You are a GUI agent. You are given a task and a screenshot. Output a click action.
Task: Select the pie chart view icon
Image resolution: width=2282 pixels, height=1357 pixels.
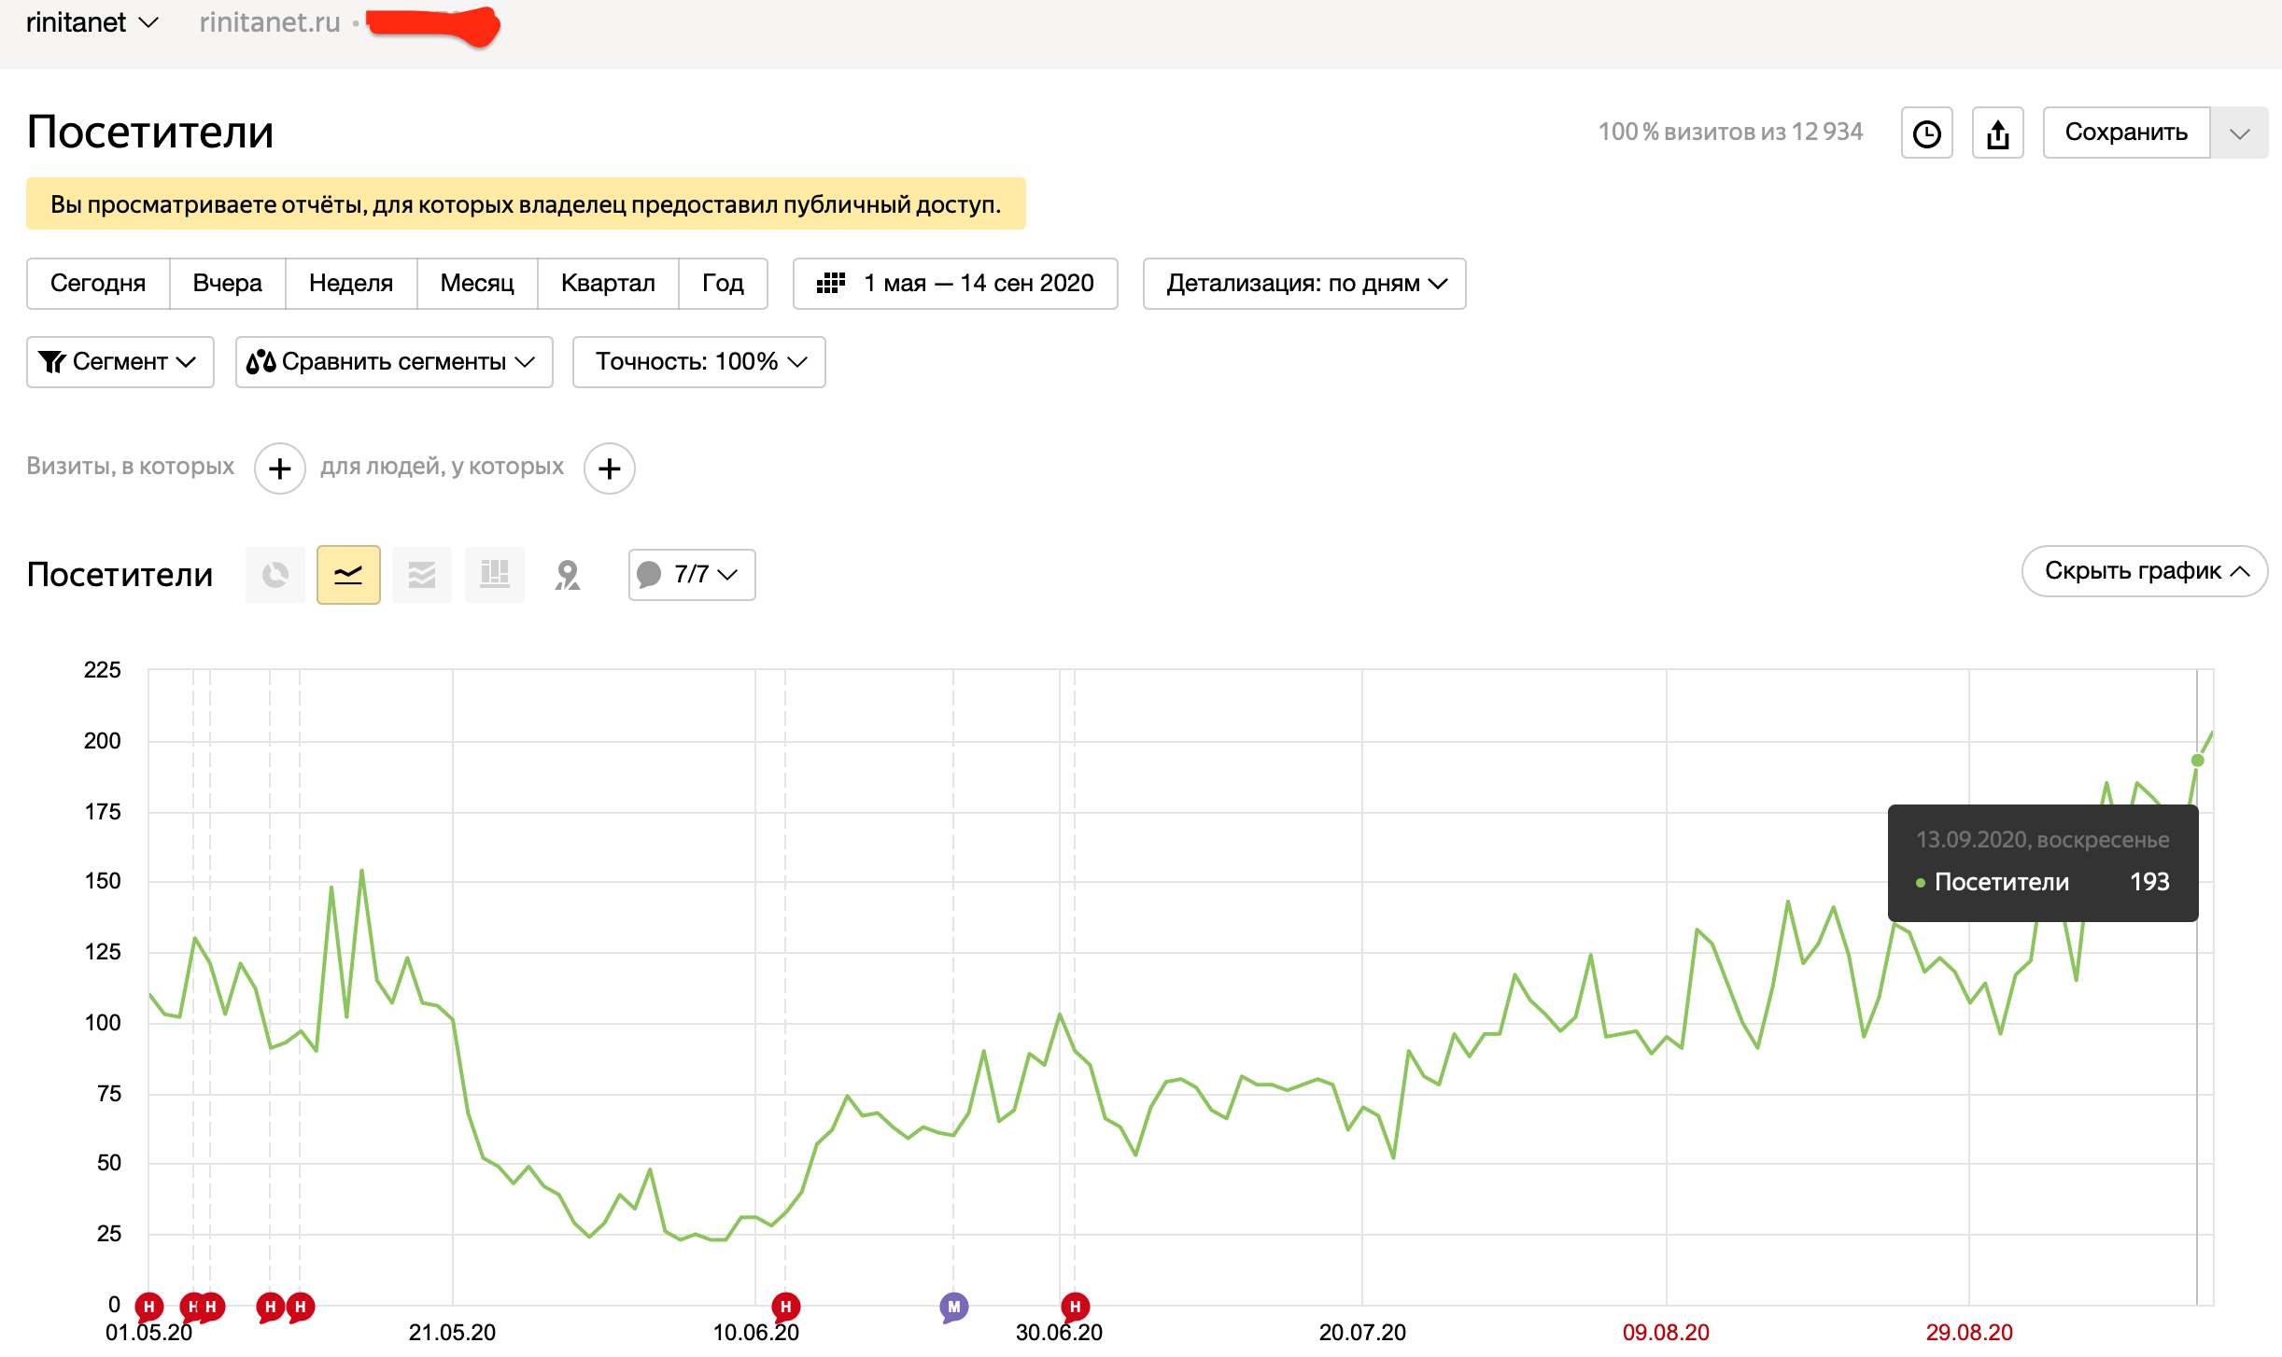pos(275,575)
